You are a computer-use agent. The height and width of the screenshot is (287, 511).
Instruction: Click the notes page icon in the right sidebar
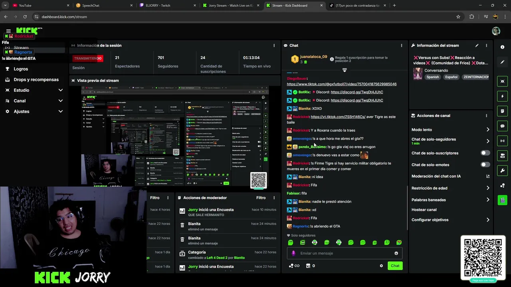coord(502,111)
